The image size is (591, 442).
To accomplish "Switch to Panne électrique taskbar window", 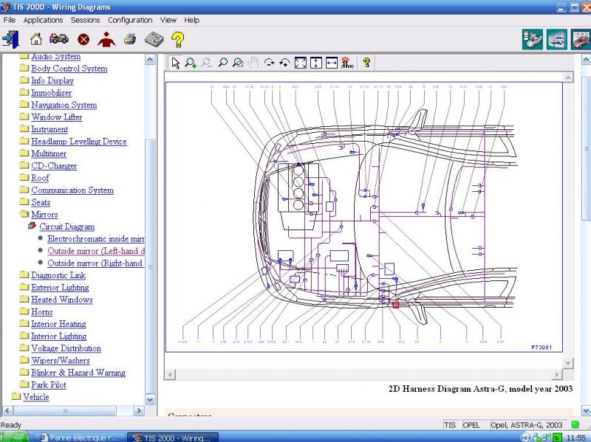I will [80, 438].
